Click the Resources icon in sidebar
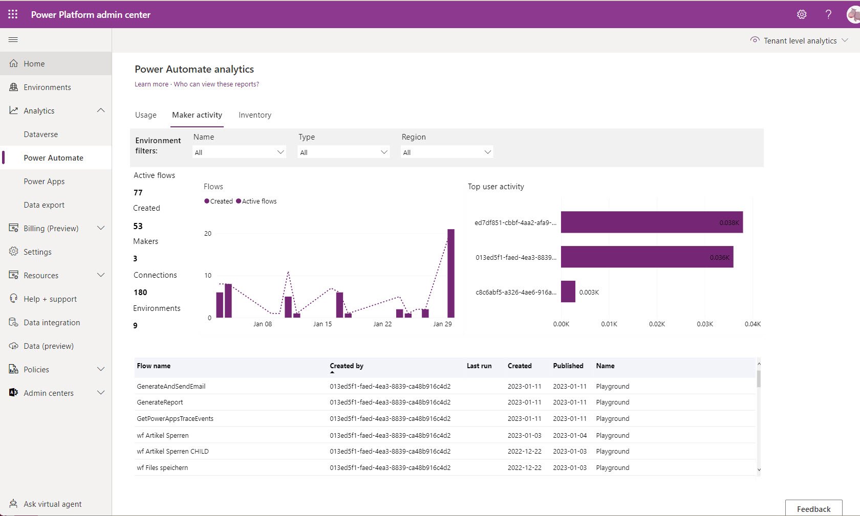 pyautogui.click(x=14, y=275)
